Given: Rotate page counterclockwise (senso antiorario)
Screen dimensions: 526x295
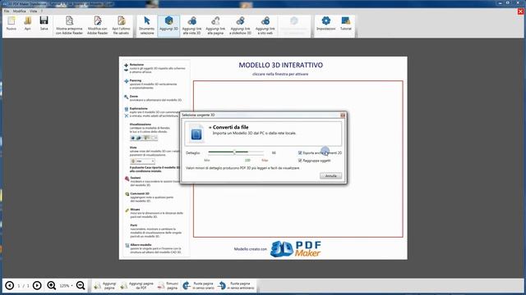Looking at the screenshot, I should 236,285.
